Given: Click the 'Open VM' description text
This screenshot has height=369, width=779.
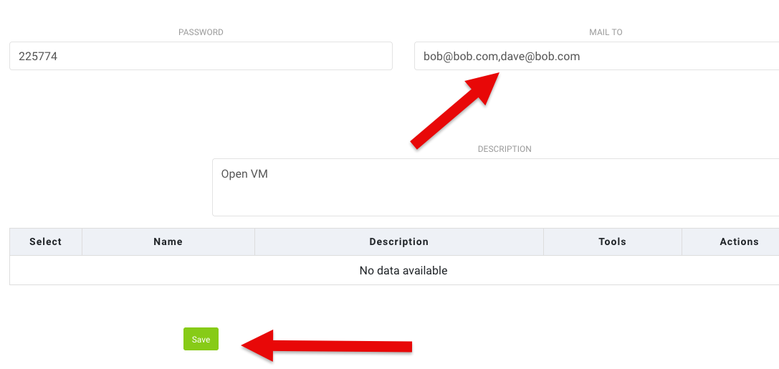Looking at the screenshot, I should click(244, 174).
